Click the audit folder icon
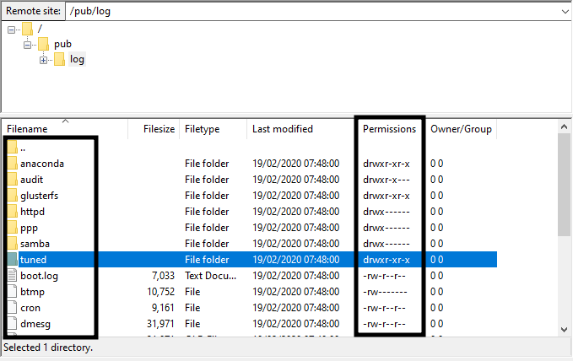The image size is (573, 361). [12, 180]
